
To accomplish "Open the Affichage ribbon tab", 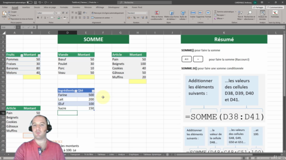I will (x=100, y=7).
